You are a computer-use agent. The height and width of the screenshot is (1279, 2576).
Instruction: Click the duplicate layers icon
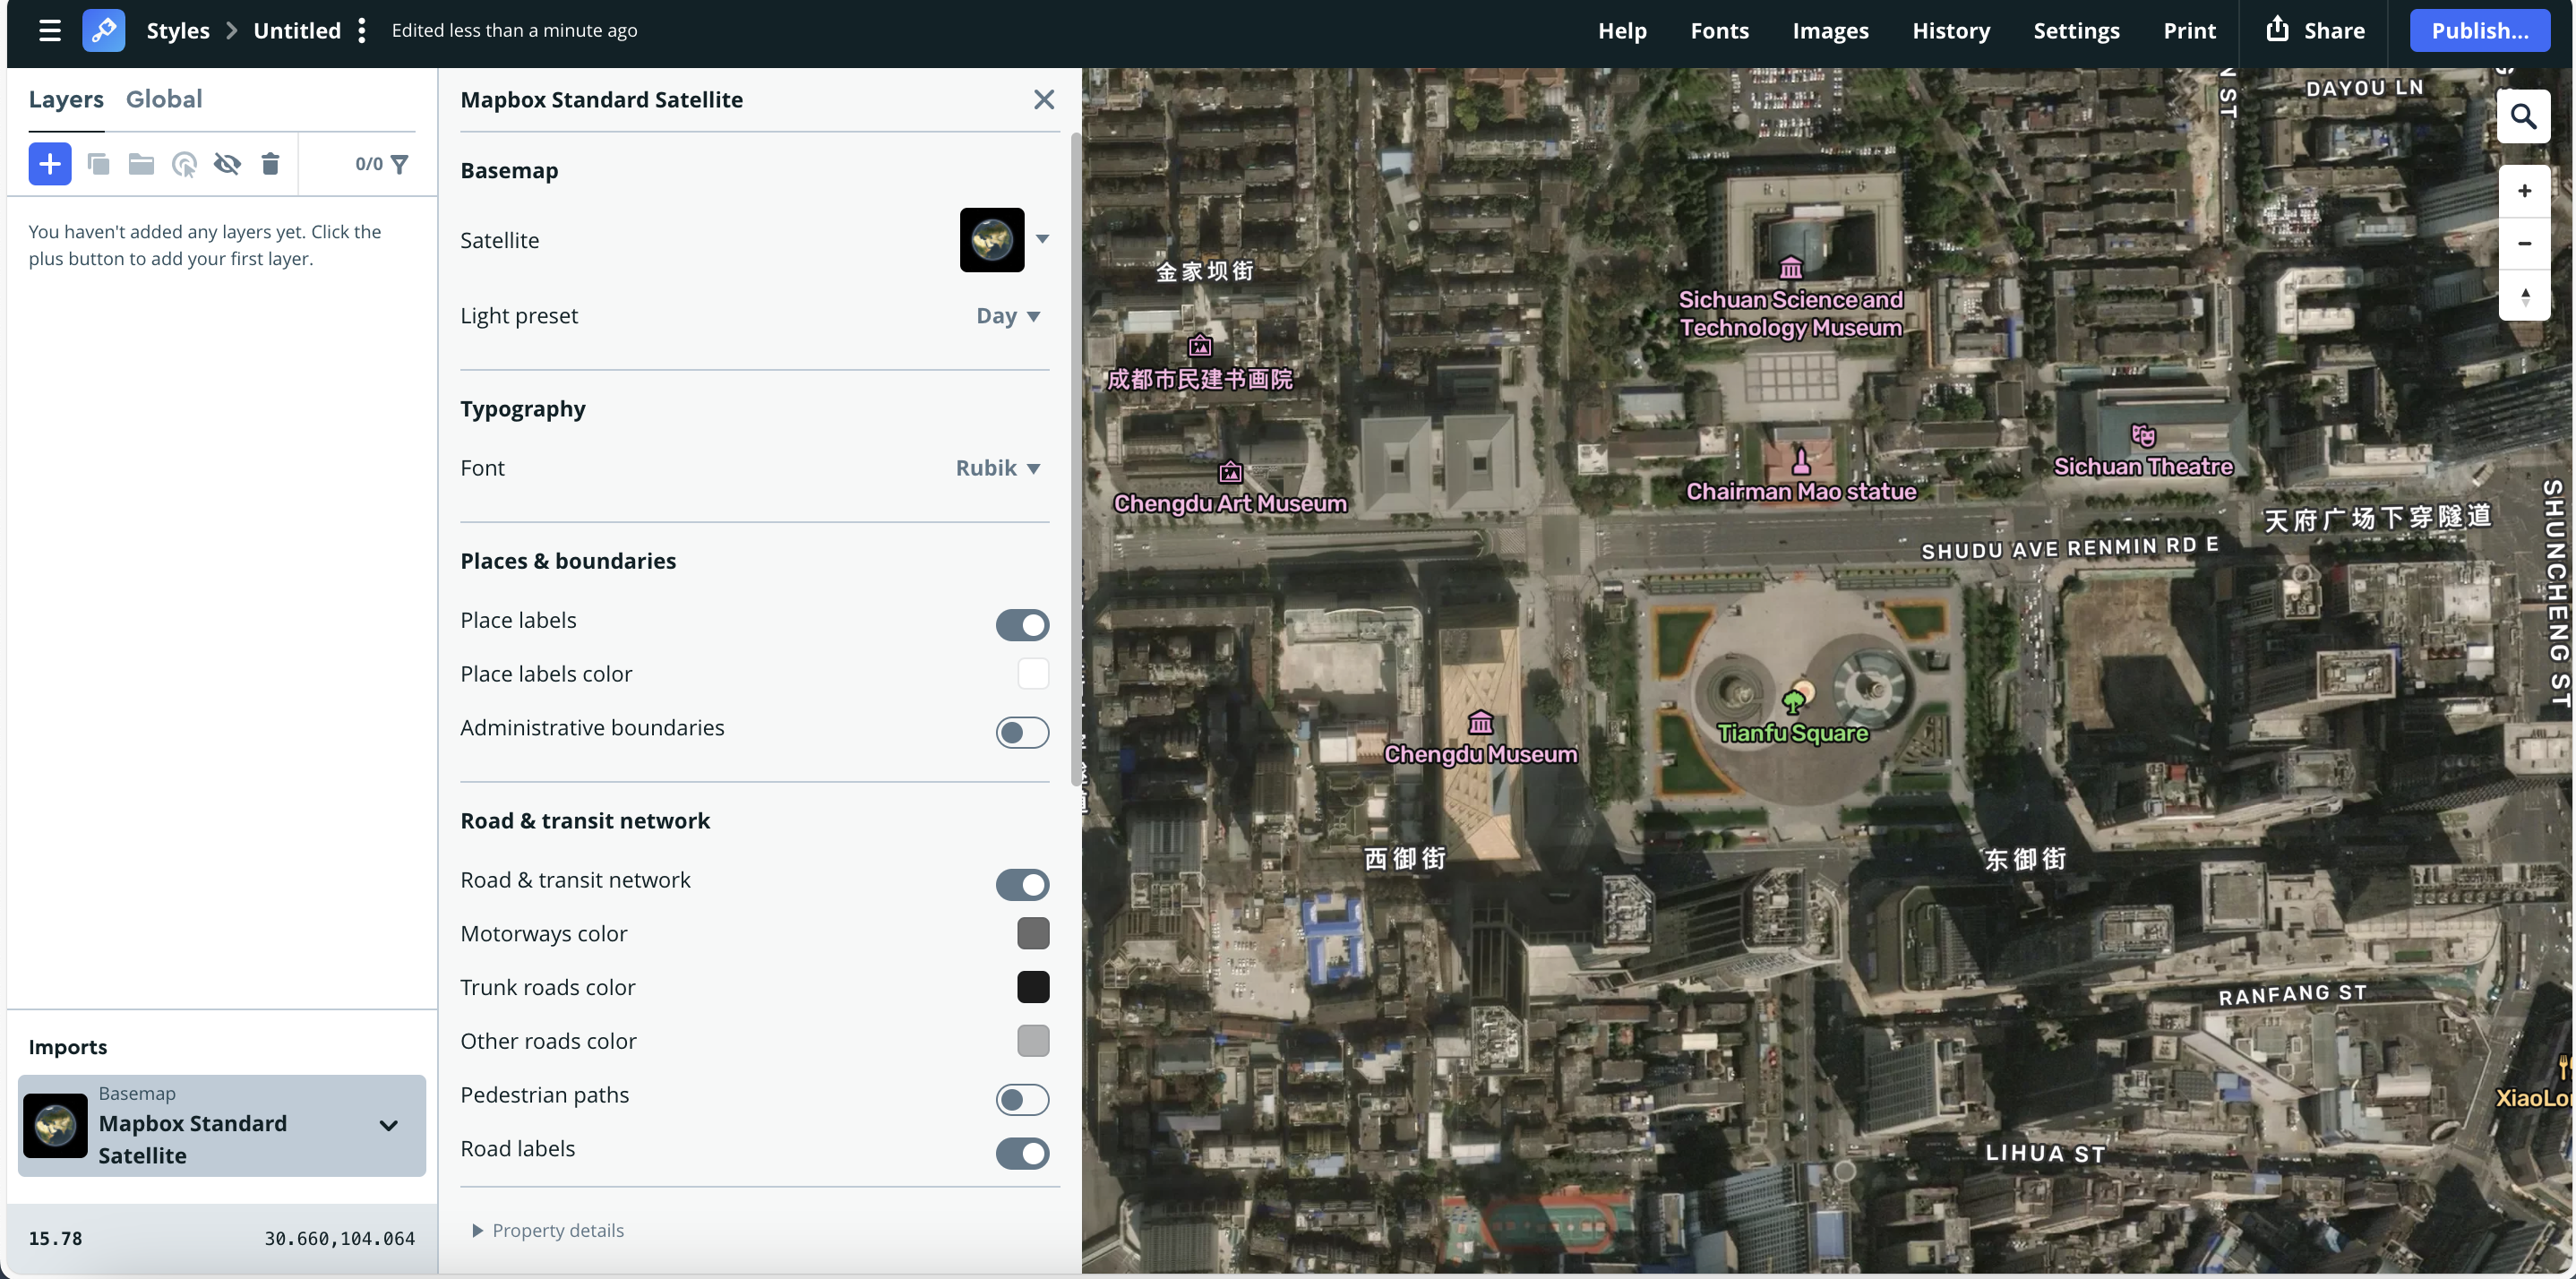click(98, 164)
